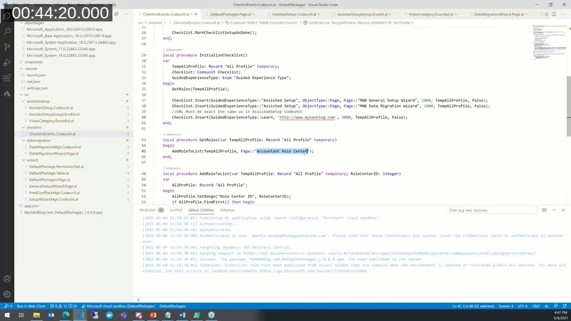The image size is (571, 321).
Task: Switch to the AssistedSetup.Codeunit.al tab
Action: (x=294, y=14)
